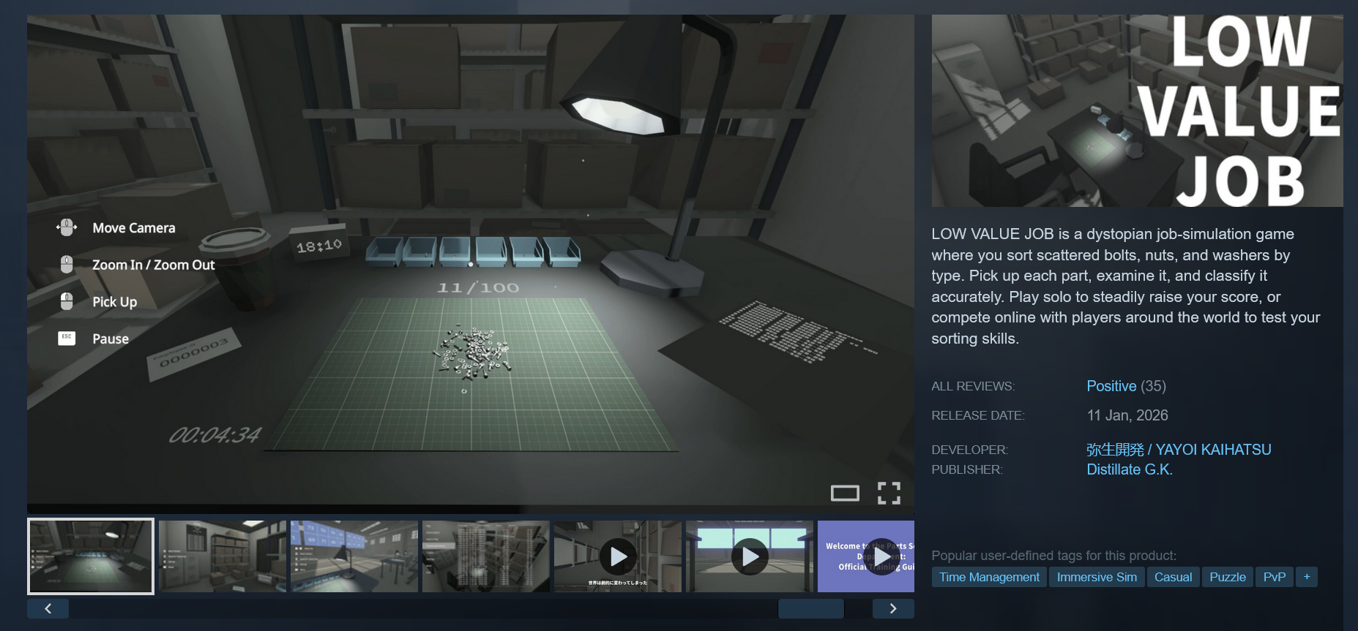This screenshot has width=1358, height=631.
Task: Select the second screenshot thumbnail of warehouse shelves
Action: coord(223,556)
